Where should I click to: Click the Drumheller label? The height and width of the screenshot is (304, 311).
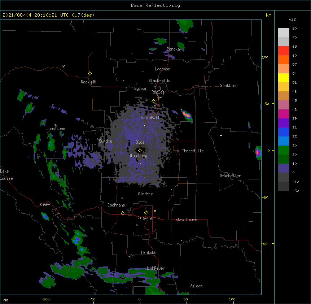tap(230, 176)
